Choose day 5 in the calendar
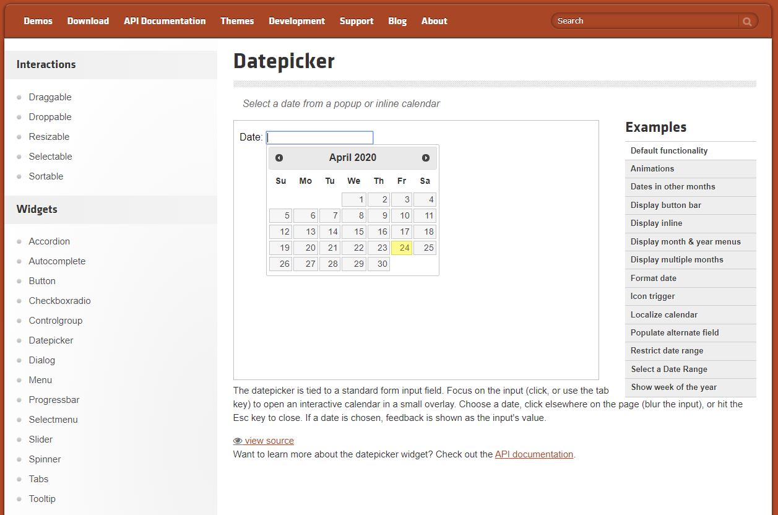Screen dimensions: 778x515 click(x=280, y=215)
